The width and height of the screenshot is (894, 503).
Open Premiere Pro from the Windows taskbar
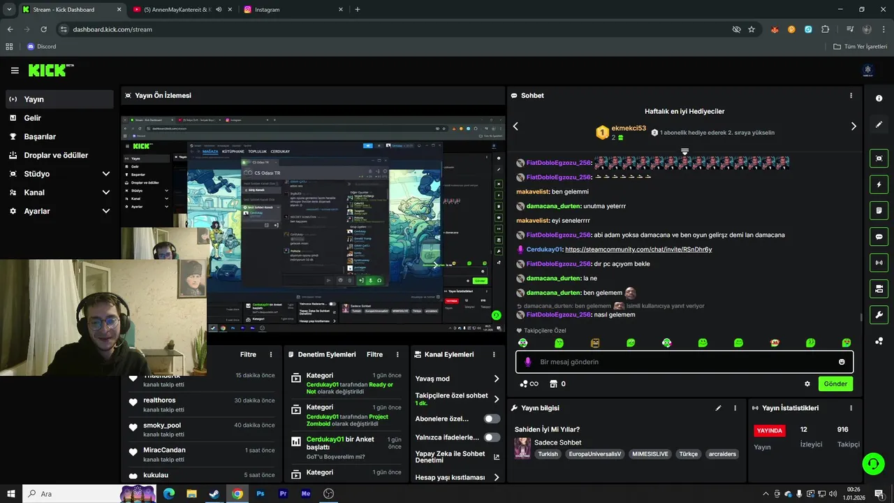[x=283, y=493]
